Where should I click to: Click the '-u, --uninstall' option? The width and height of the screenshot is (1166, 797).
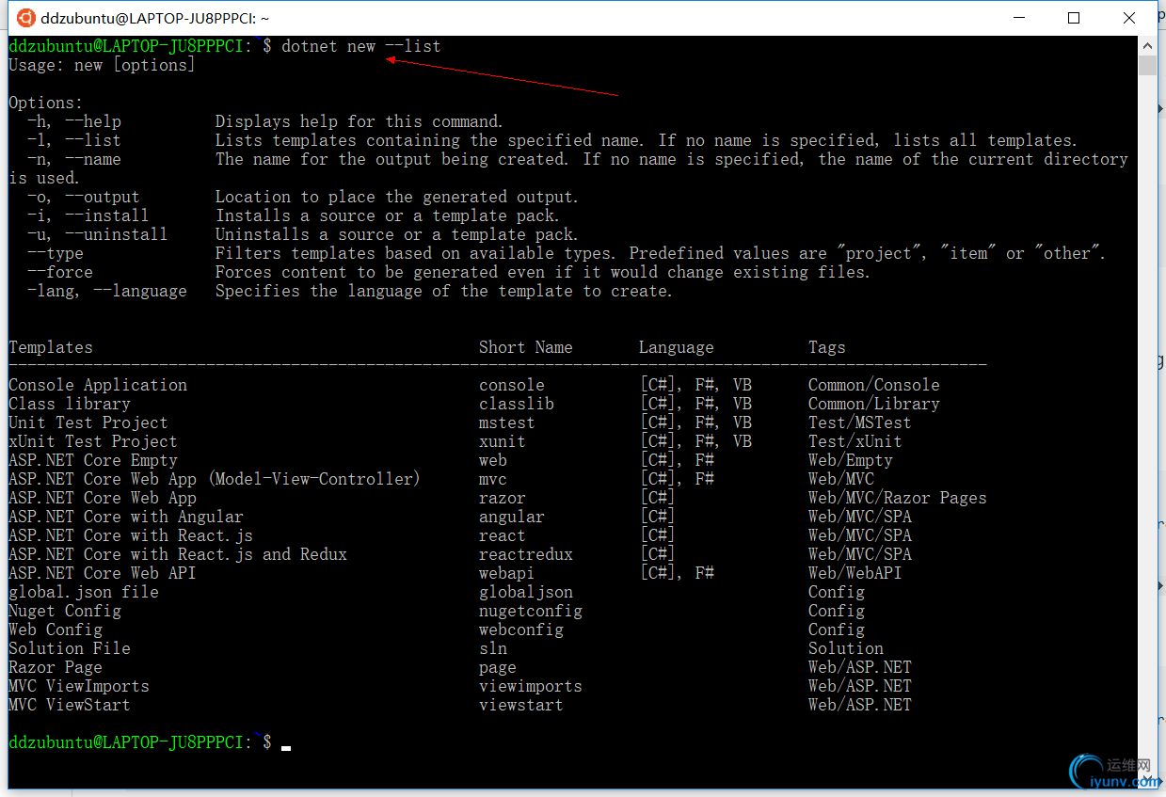coord(98,234)
